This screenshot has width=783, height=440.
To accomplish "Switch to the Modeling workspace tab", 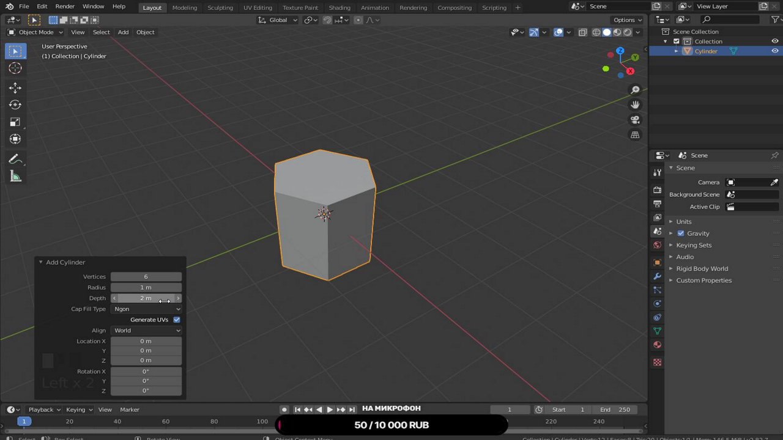I will (184, 7).
